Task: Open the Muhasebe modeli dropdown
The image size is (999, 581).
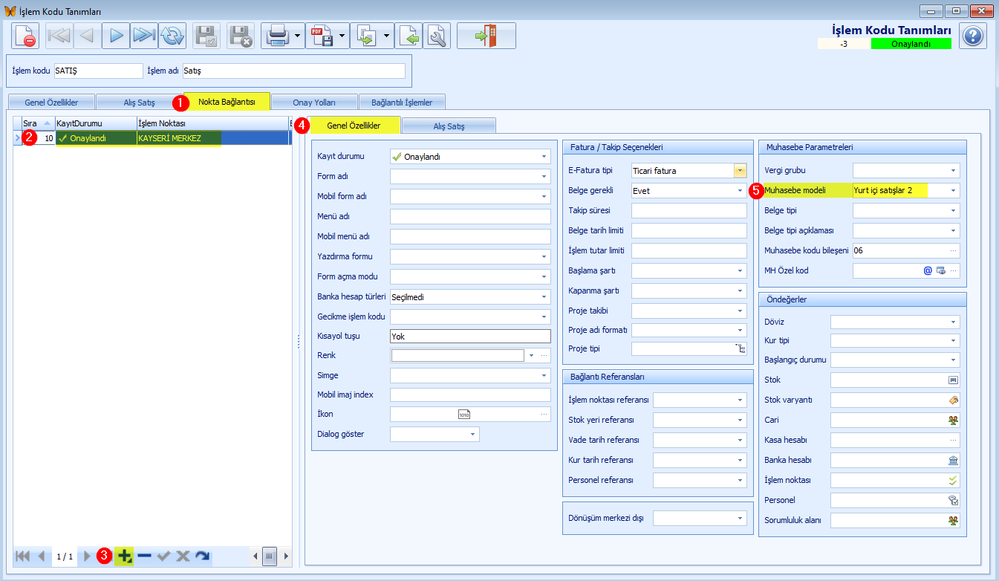Action: [953, 191]
